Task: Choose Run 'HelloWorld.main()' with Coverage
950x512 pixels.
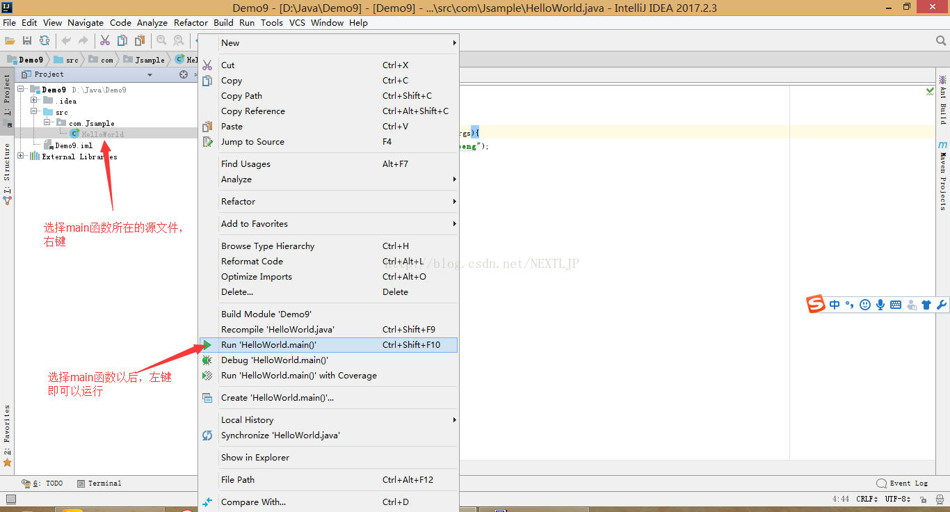Action: [x=328, y=376]
